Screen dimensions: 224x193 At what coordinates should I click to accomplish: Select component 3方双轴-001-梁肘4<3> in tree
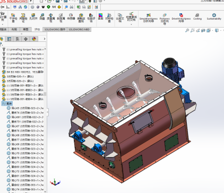click(23, 99)
